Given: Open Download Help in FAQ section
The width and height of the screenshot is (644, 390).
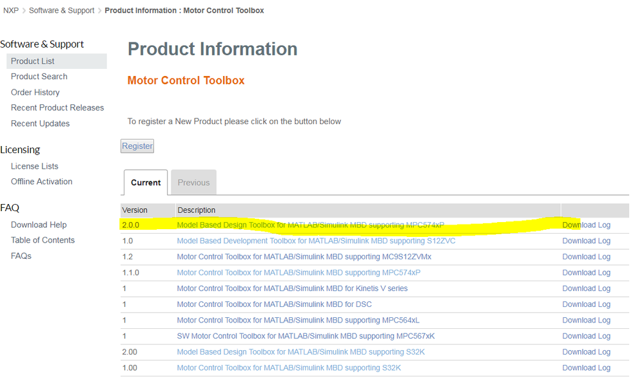Looking at the screenshot, I should coord(39,225).
